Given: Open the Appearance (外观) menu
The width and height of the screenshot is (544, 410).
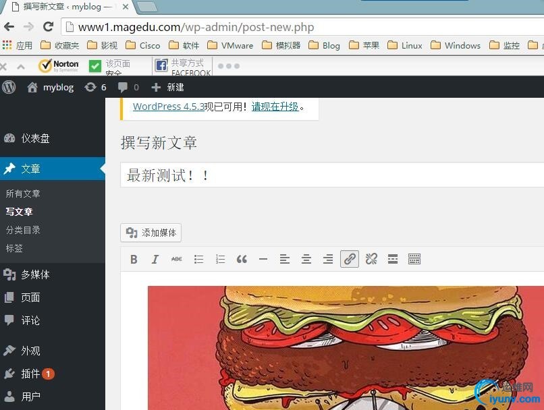Looking at the screenshot, I should 53,351.
